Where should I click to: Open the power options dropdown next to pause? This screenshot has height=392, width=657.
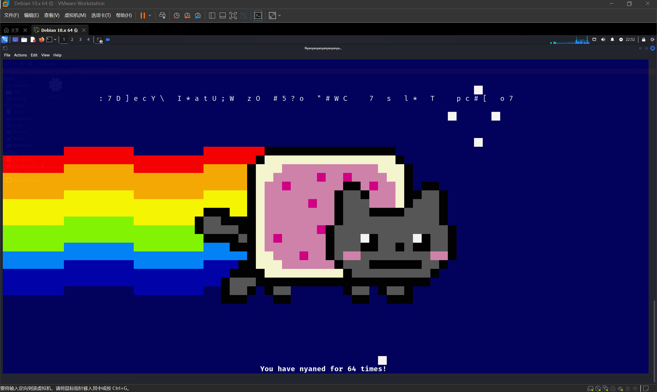(150, 16)
